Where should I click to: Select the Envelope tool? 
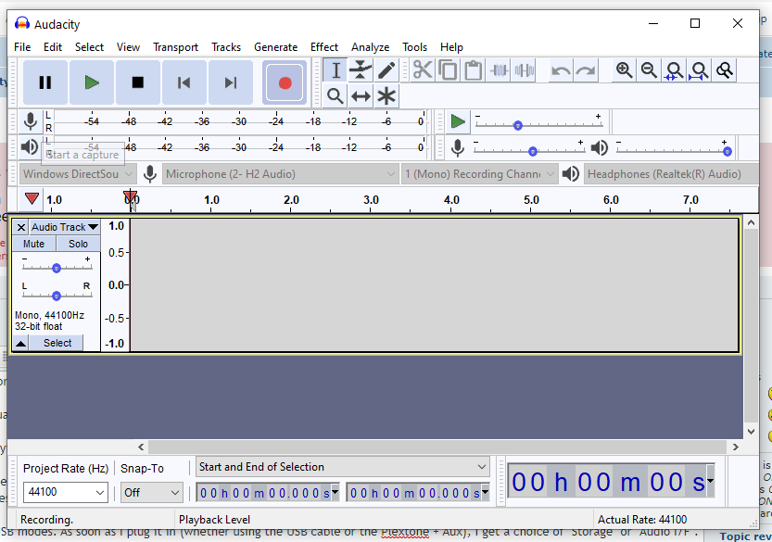[x=361, y=69]
